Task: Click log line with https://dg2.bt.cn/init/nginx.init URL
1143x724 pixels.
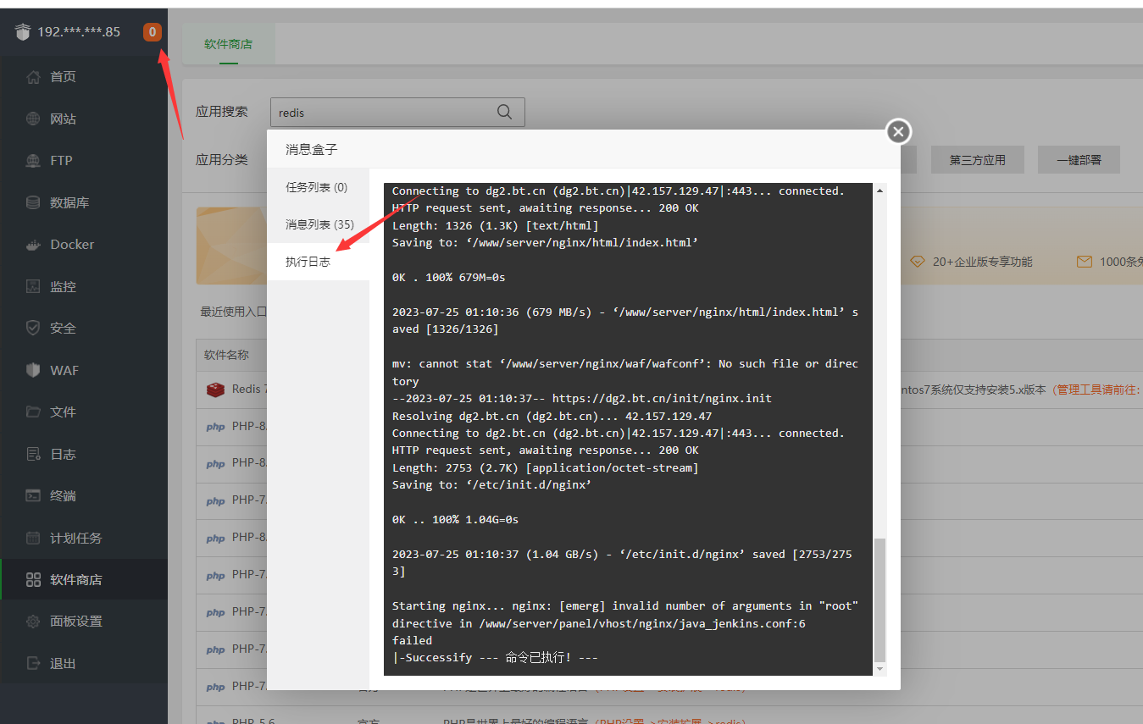Action: (x=582, y=398)
